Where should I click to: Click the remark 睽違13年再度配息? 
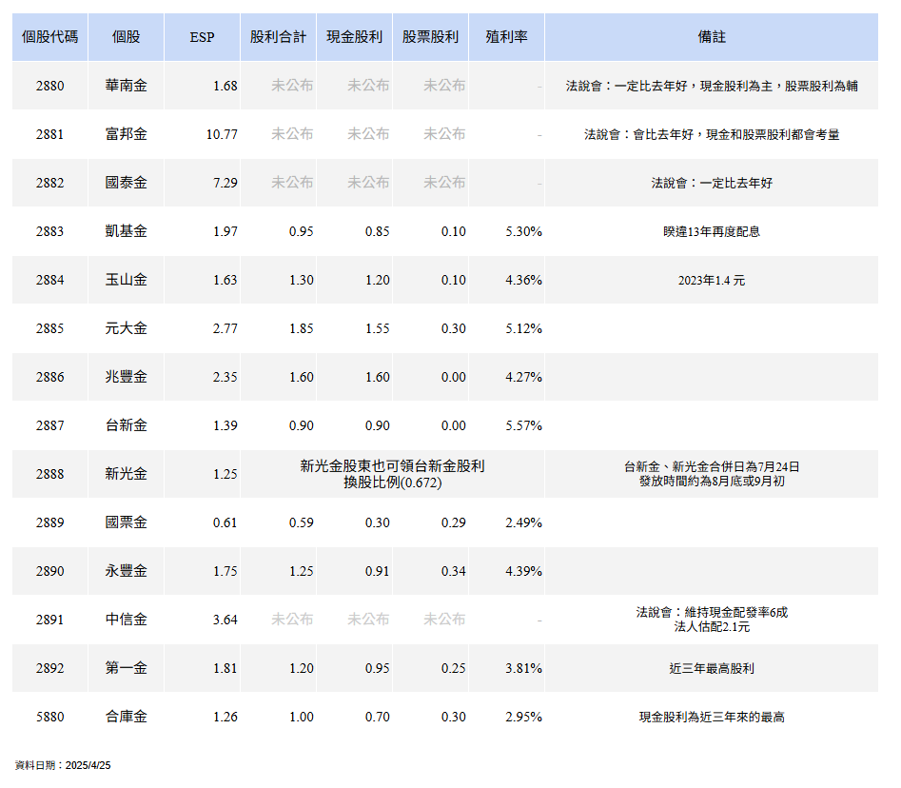point(712,231)
